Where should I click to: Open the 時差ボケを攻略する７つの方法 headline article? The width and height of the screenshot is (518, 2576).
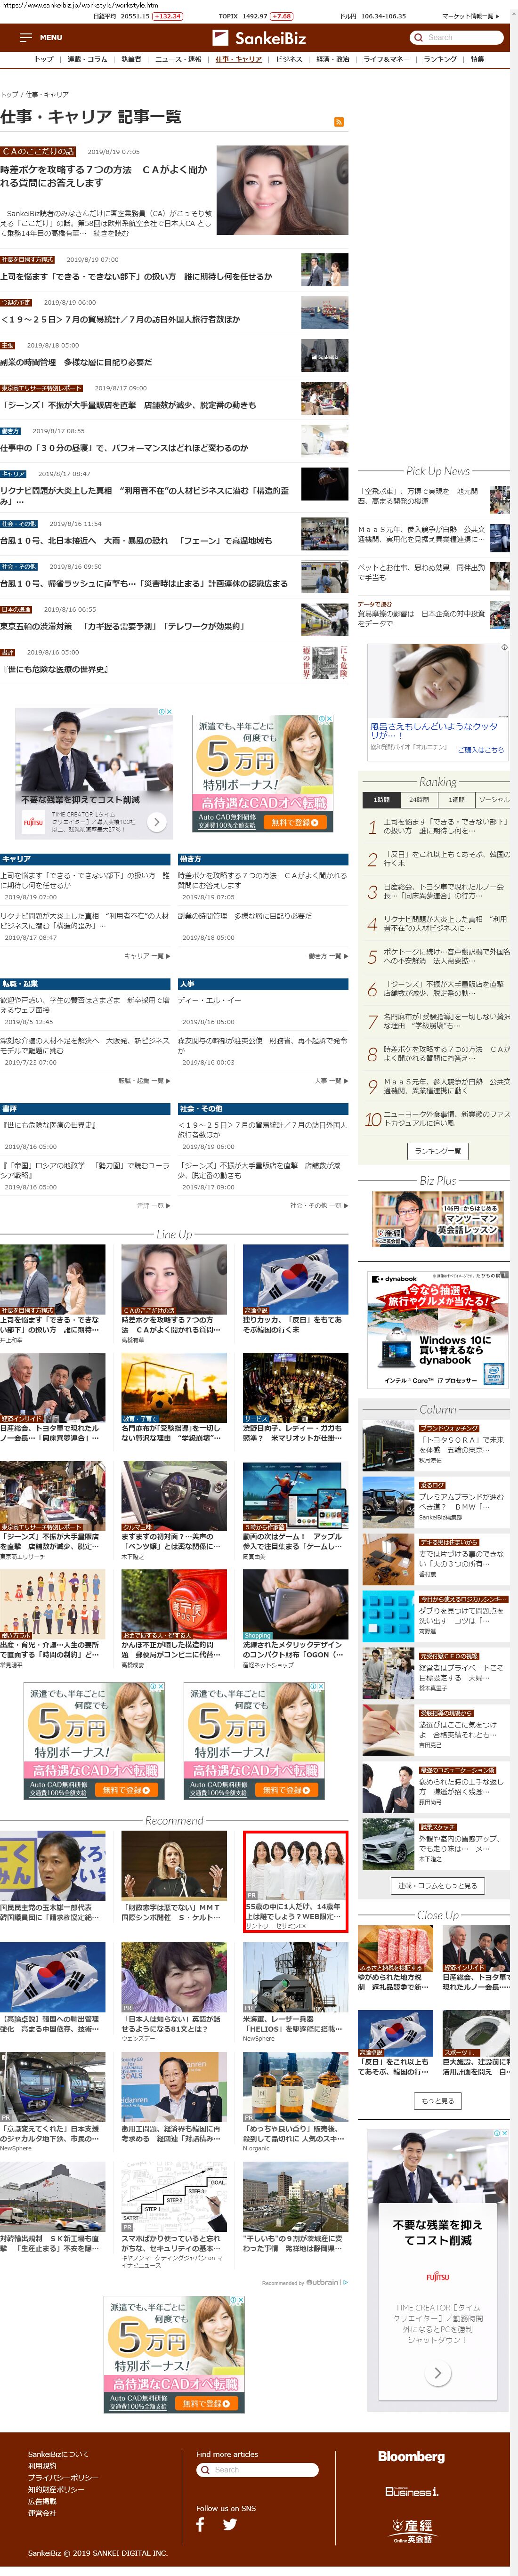tap(104, 176)
